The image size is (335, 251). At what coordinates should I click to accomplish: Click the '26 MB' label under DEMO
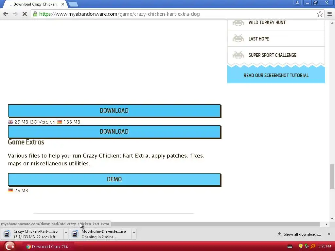[21, 191]
